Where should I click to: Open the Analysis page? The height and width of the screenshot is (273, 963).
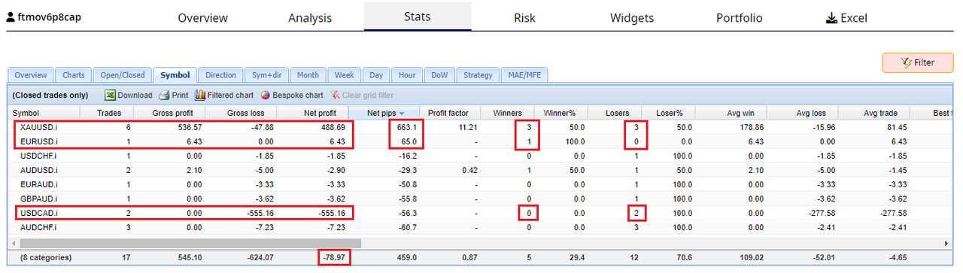coord(310,18)
